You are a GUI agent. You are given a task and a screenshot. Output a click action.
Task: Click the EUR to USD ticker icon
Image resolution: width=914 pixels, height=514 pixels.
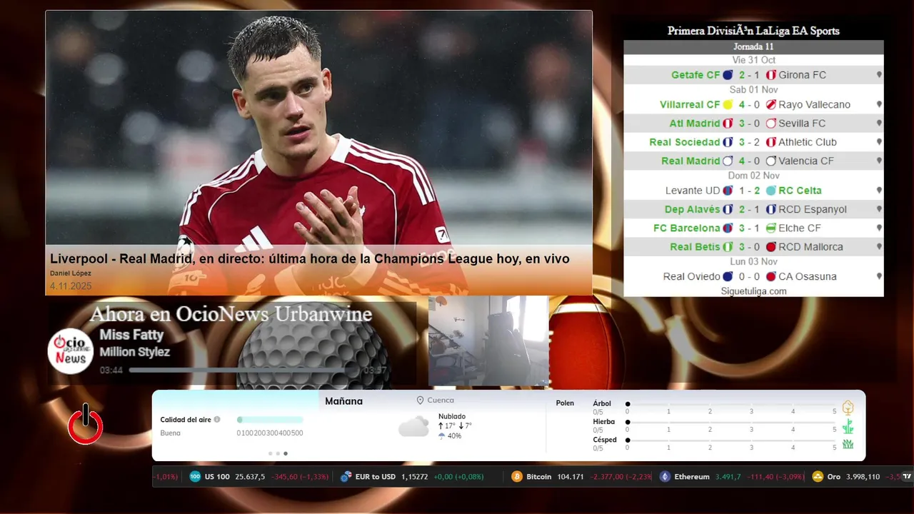click(346, 477)
